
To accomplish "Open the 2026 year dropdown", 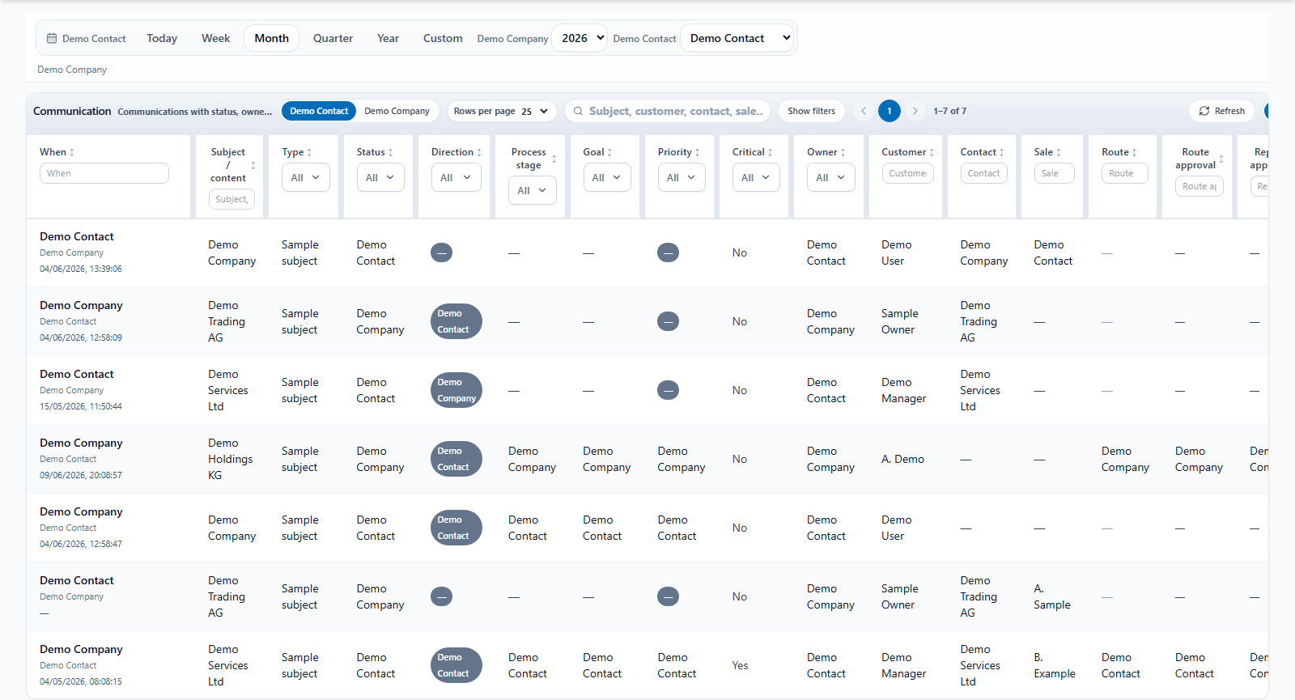I will coord(580,38).
